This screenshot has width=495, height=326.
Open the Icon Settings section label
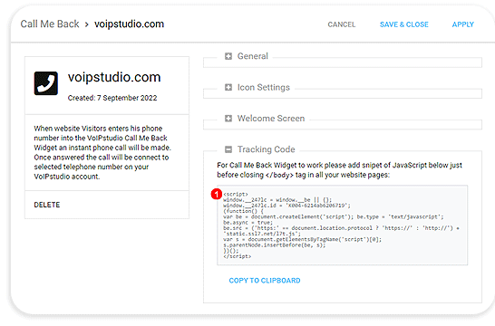[264, 87]
